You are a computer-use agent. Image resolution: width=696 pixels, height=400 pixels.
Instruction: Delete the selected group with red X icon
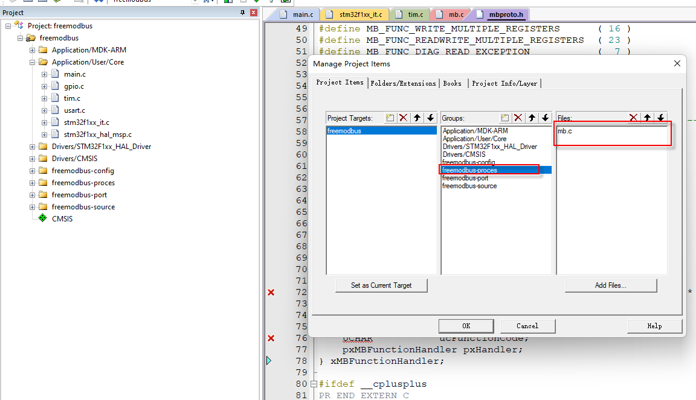(518, 118)
